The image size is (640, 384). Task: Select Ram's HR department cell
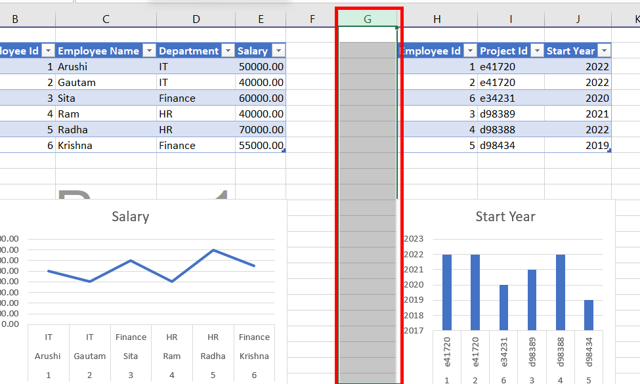click(196, 114)
